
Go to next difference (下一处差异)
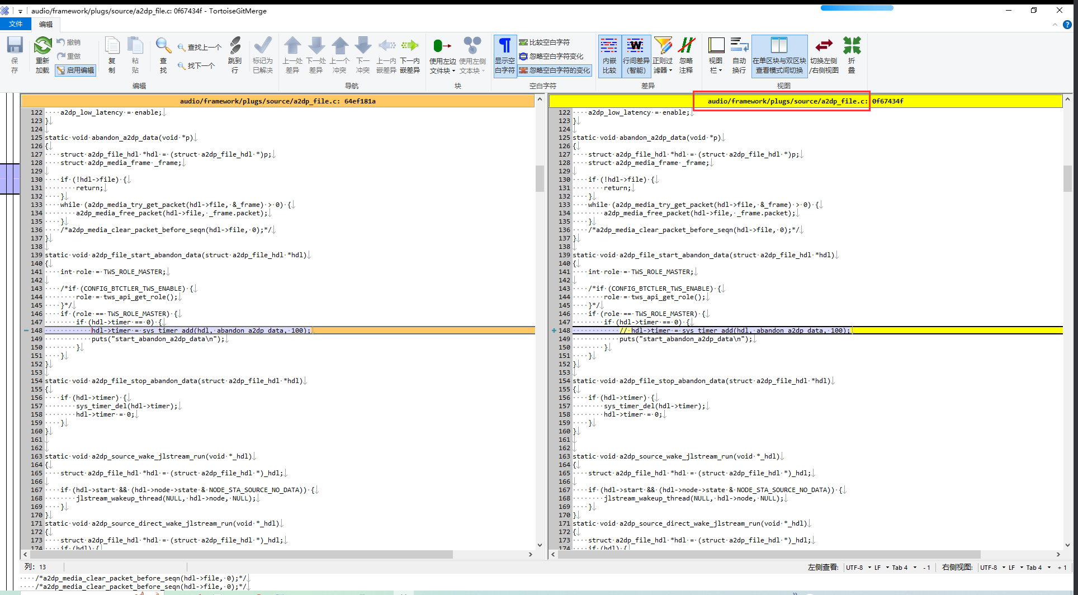(316, 55)
